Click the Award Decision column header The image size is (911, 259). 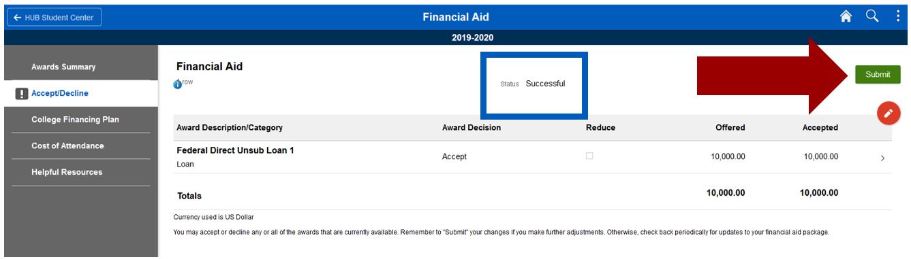click(472, 128)
